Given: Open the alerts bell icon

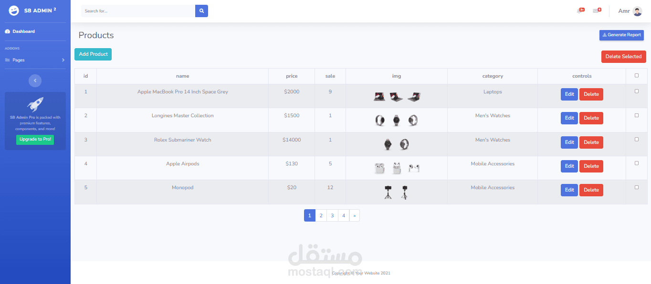Looking at the screenshot, I should pyautogui.click(x=580, y=10).
